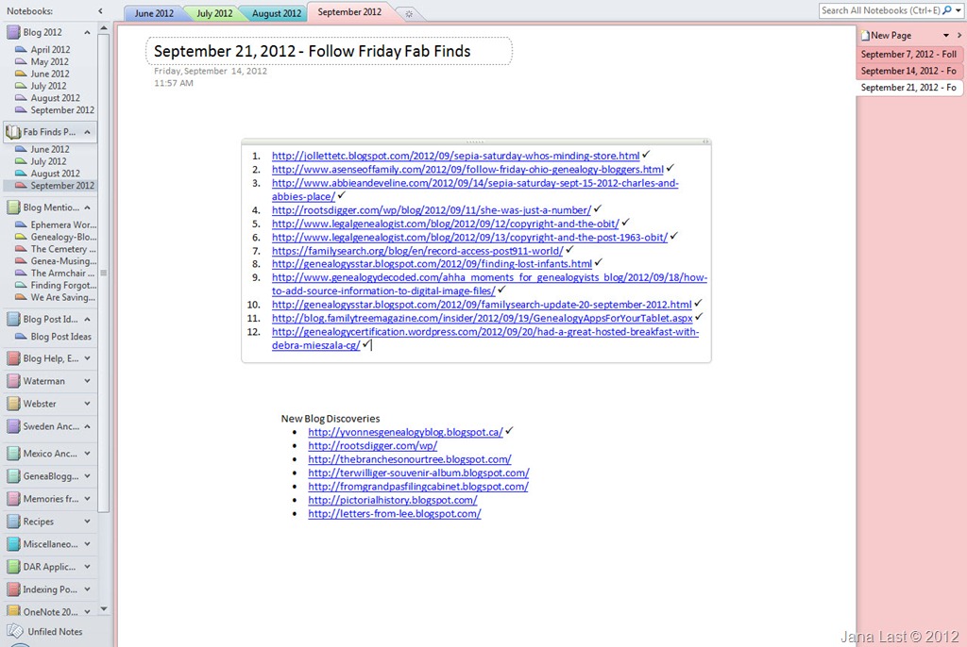Select September 2012 under Fab Finds
Viewport: 967px width, 647px height.
(62, 186)
